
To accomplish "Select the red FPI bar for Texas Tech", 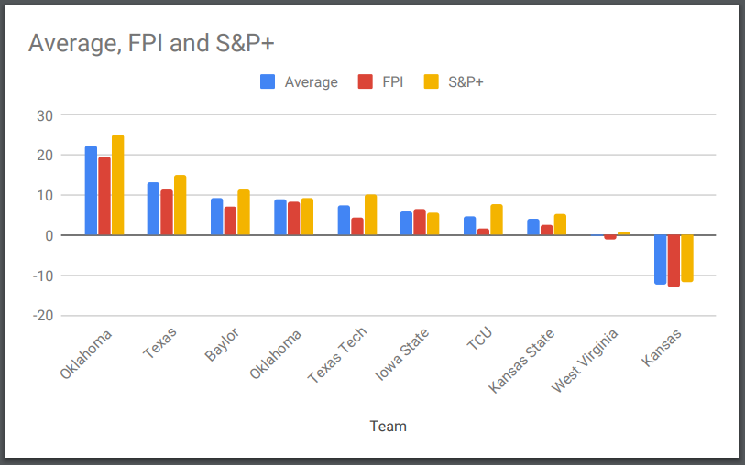I will coord(356,226).
